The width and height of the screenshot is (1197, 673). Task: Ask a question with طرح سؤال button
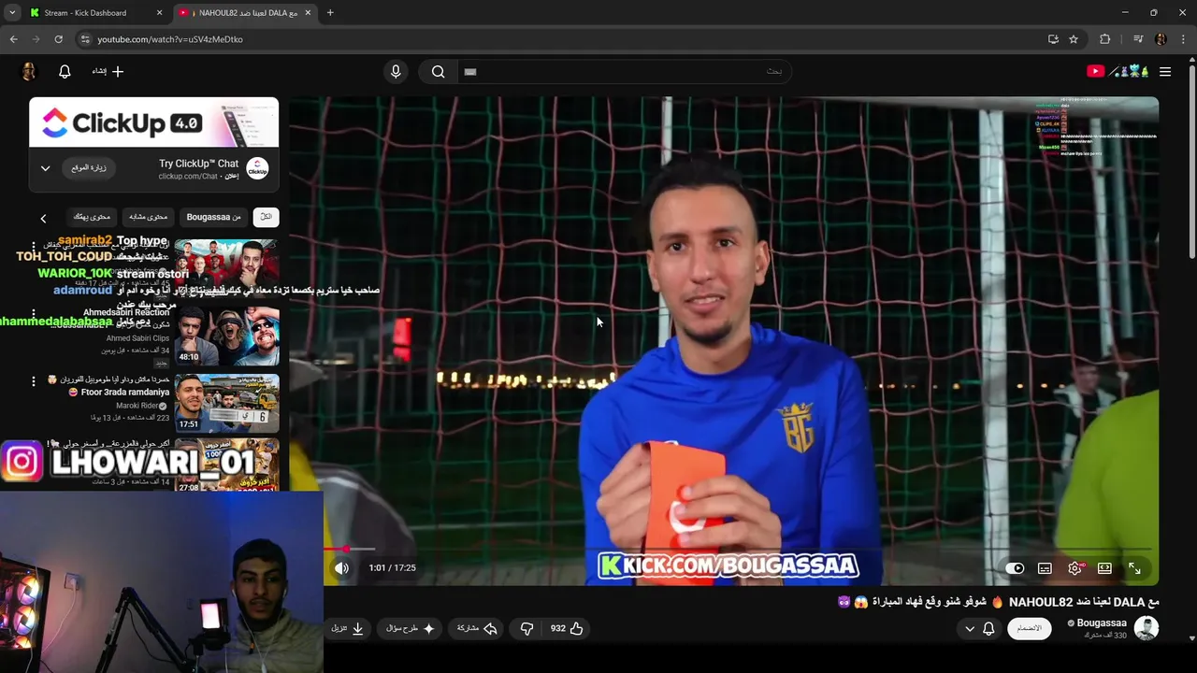coord(411,628)
